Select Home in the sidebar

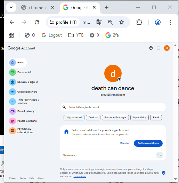pos(17,63)
